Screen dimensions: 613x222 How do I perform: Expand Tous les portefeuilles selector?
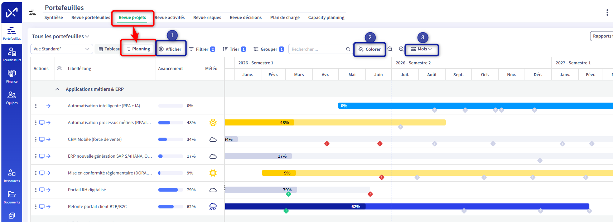pos(61,36)
